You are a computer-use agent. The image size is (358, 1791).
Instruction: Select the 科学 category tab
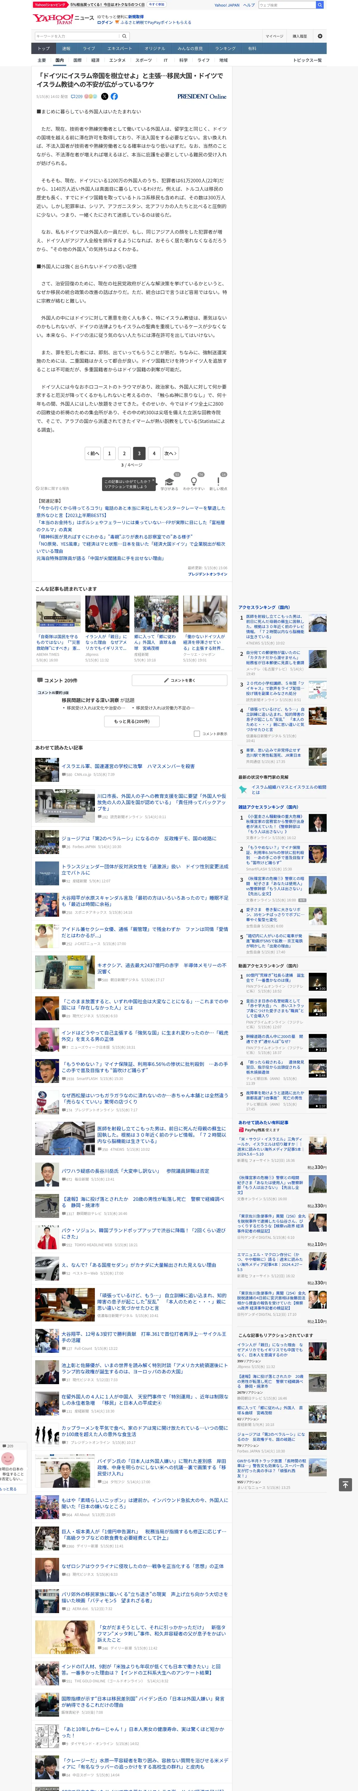(183, 61)
